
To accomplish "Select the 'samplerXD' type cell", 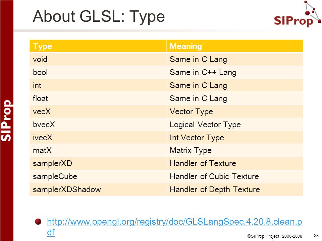I will 98,163.
